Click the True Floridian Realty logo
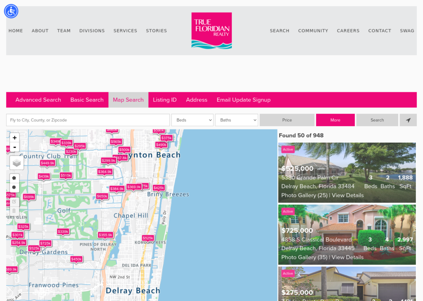The width and height of the screenshot is (423, 301). point(211,31)
